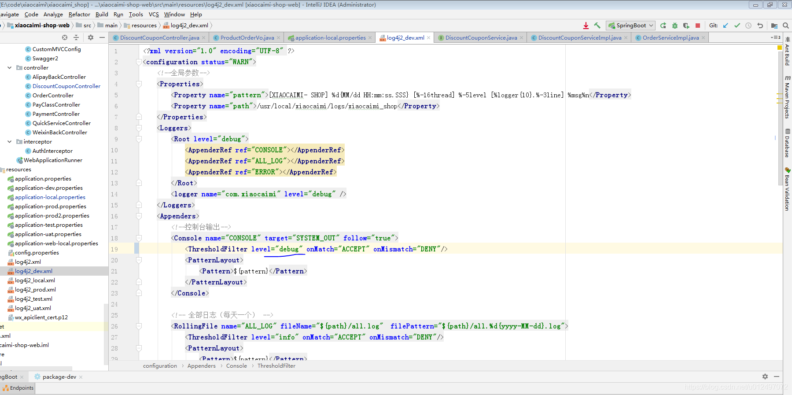Open the Ant Build side panel
The height and width of the screenshot is (395, 792).
tap(787, 52)
